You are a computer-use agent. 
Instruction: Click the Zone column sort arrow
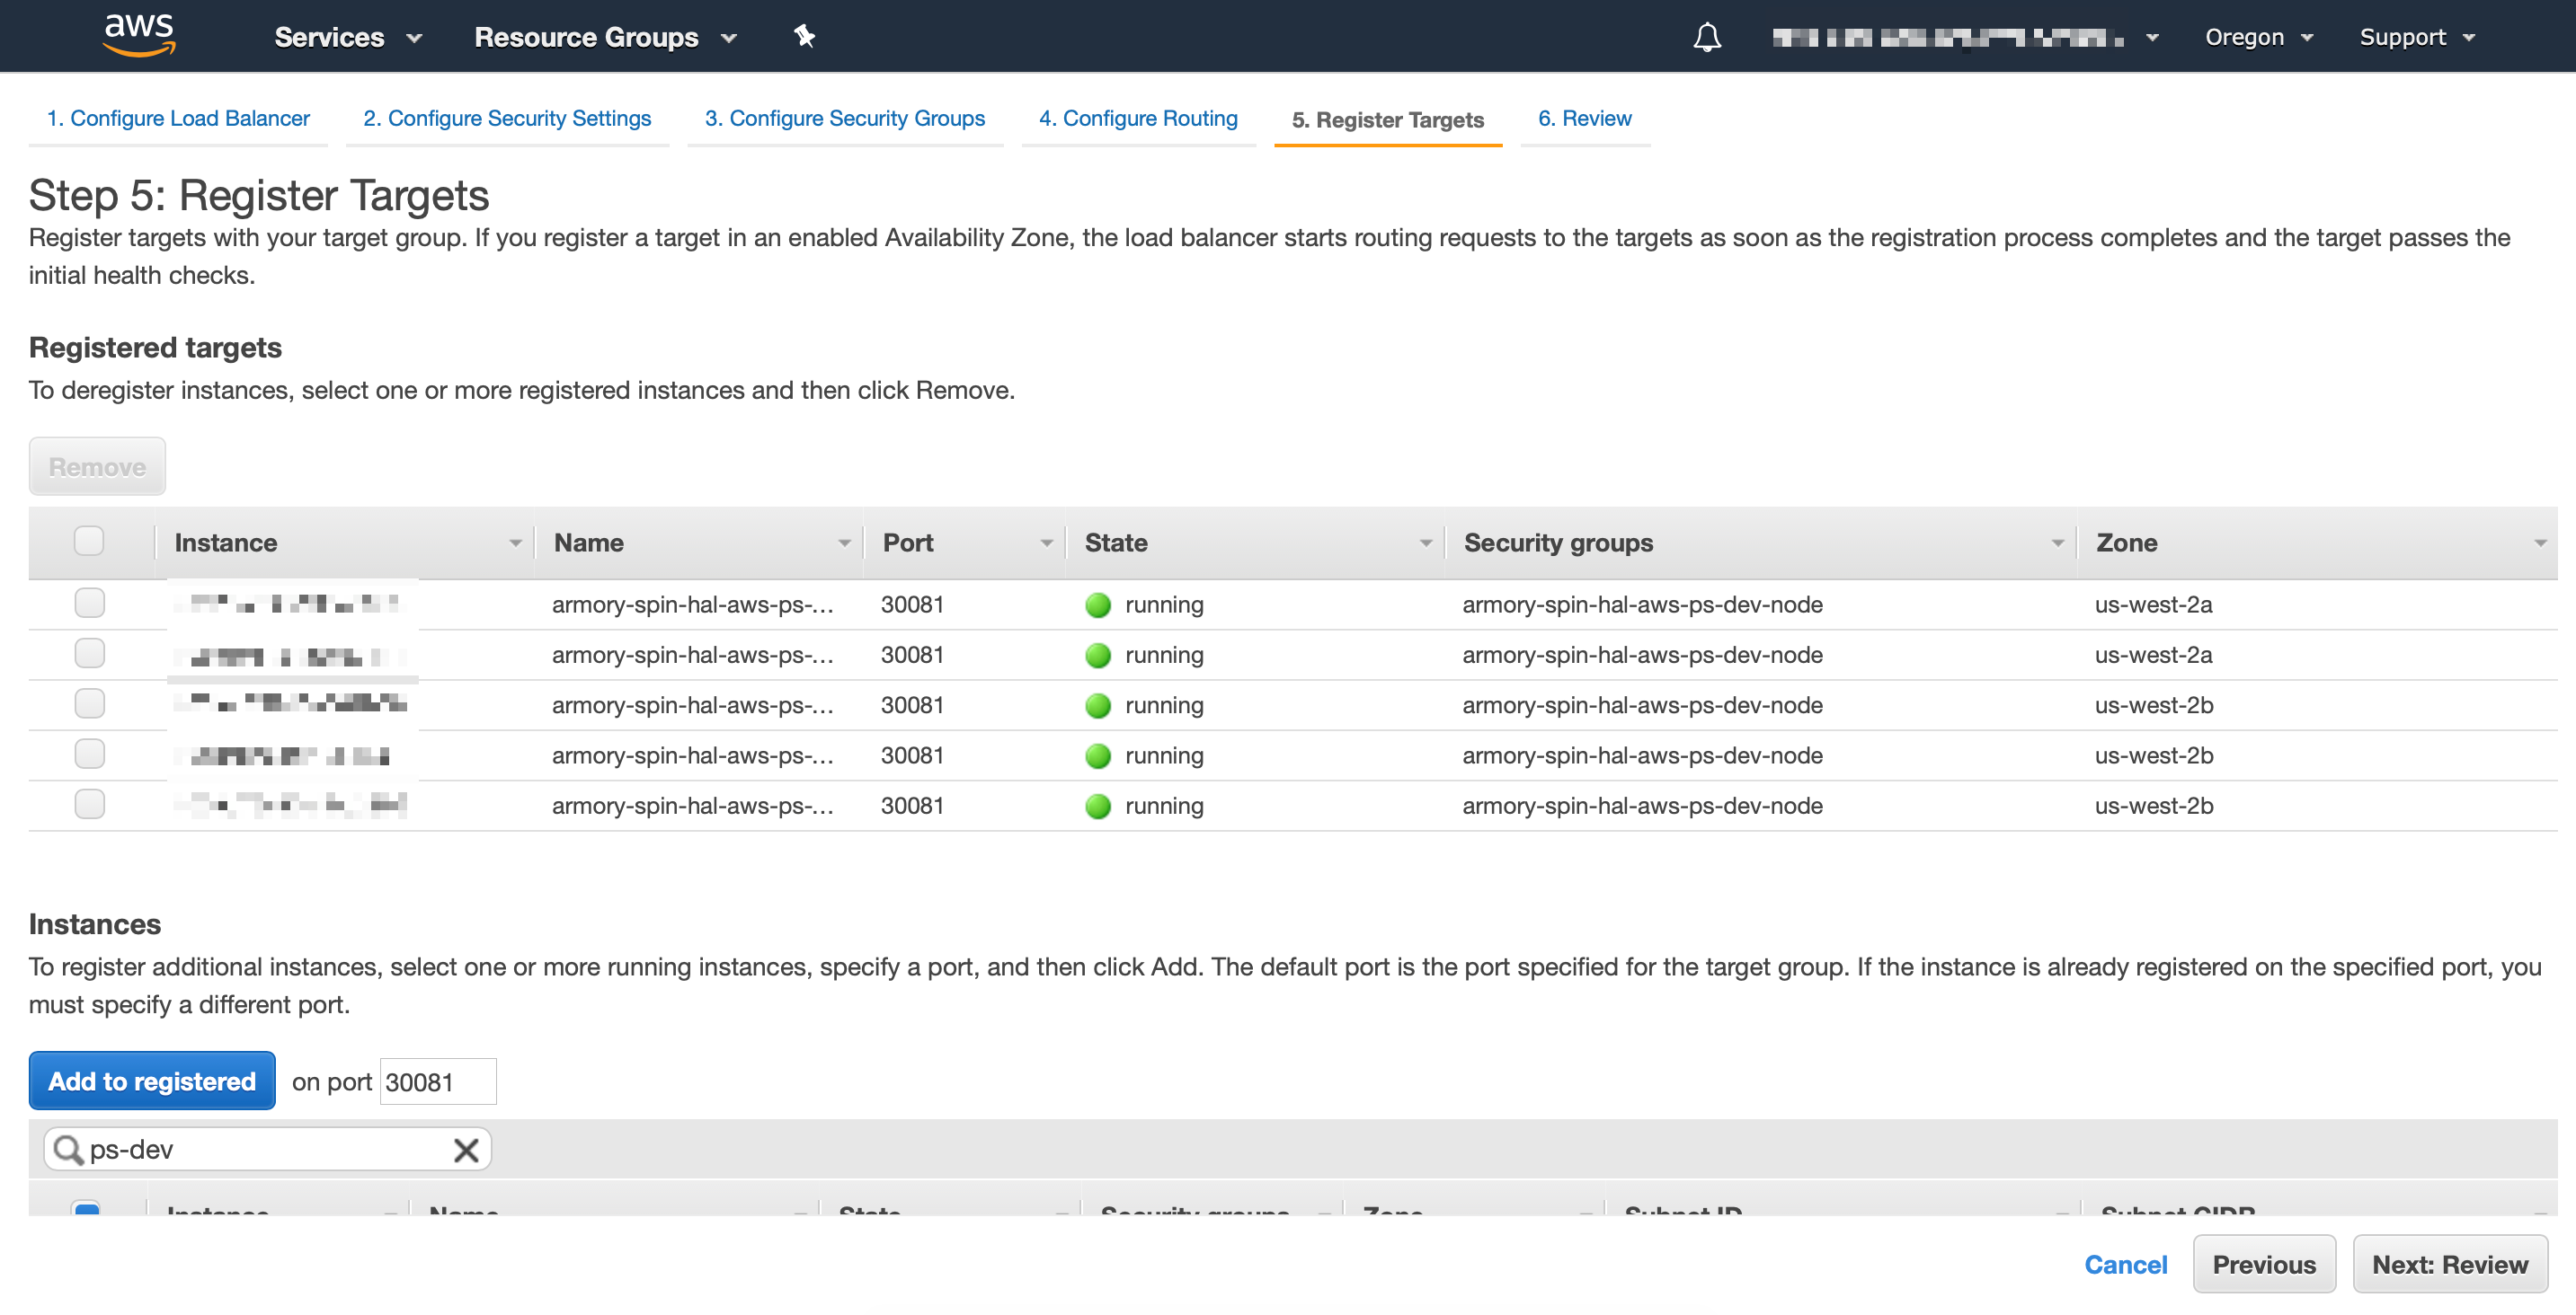click(x=2539, y=543)
